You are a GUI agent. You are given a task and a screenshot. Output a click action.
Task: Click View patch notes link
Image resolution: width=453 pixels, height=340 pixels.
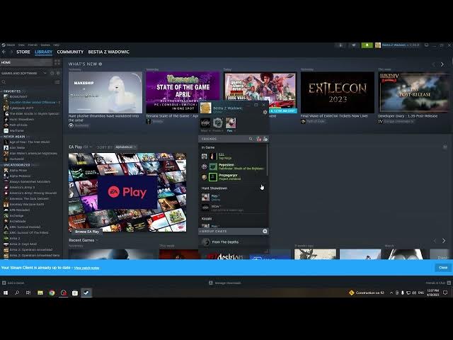click(x=86, y=268)
